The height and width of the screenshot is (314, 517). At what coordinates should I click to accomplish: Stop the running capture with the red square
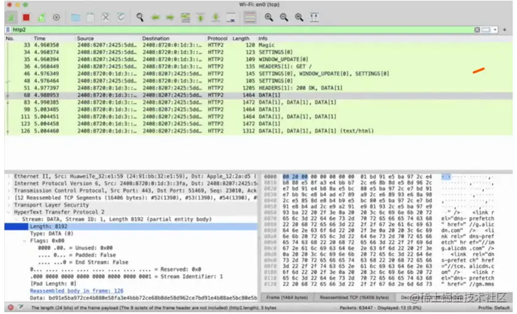(x=26, y=18)
